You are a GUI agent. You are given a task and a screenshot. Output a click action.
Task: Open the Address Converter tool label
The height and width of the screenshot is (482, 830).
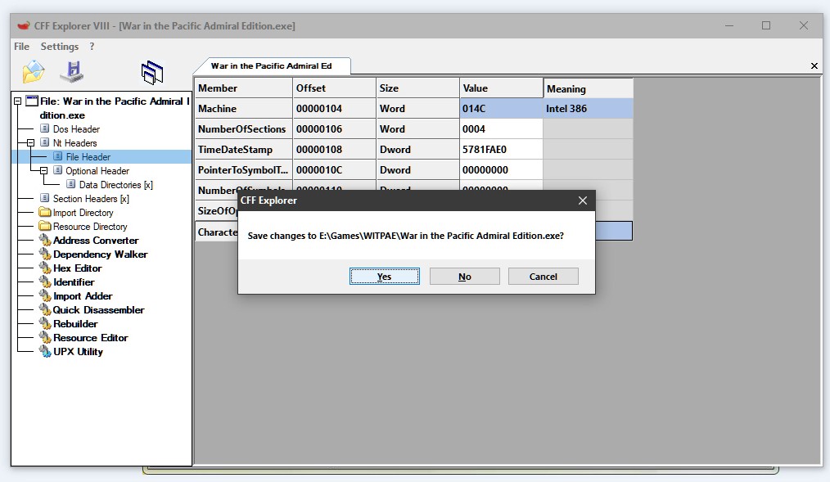coord(96,241)
